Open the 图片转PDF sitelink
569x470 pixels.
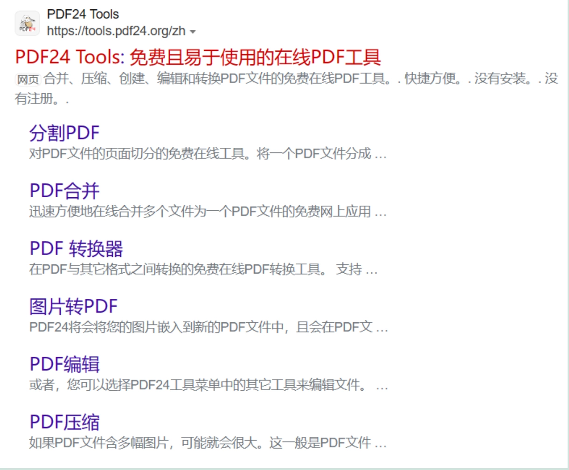pyautogui.click(x=73, y=306)
